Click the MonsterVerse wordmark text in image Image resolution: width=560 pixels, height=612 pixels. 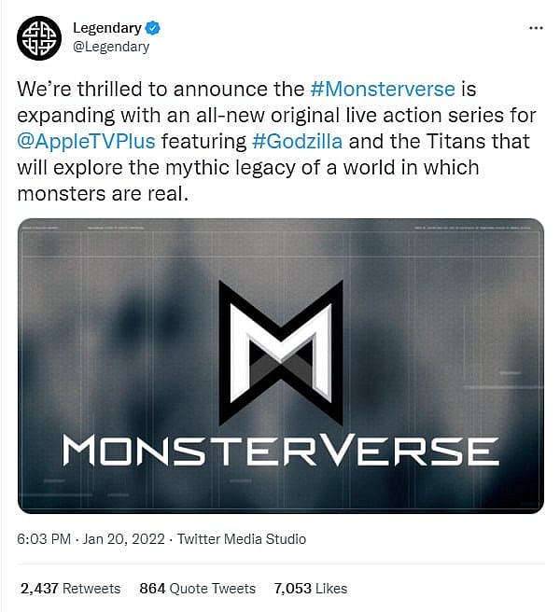[280, 452]
